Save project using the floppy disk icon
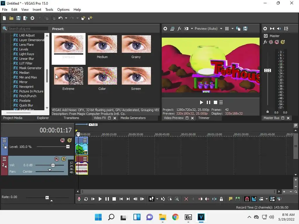Image resolution: width=299 pixels, height=224 pixels. (18, 18)
